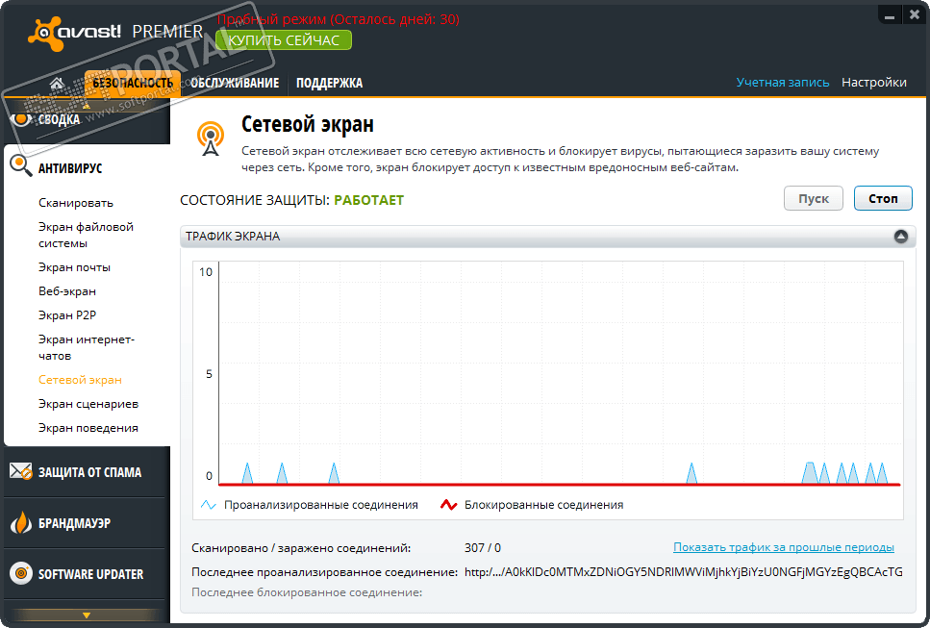930x628 pixels.
Task: Click the last analyzed connection URL
Action: [683, 571]
